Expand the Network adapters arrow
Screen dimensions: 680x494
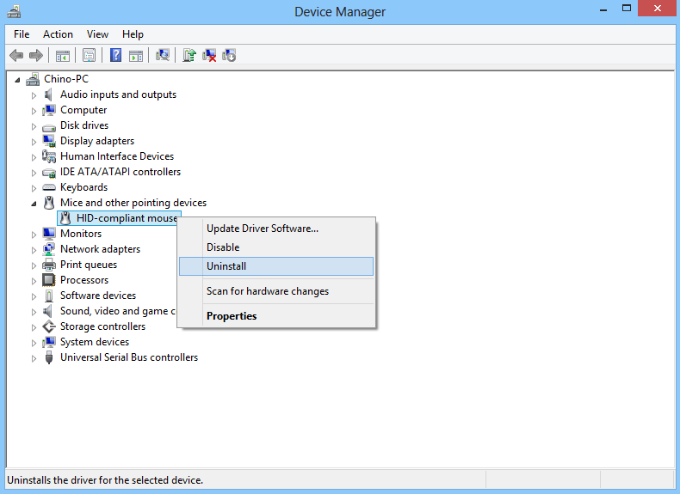[x=34, y=250]
